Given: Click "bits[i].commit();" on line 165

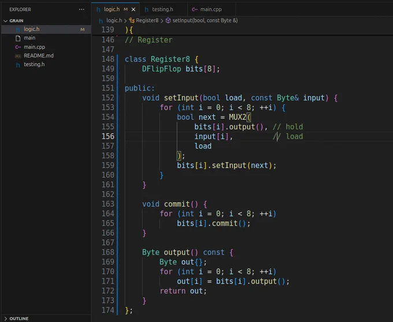Looking at the screenshot, I should pos(213,224).
